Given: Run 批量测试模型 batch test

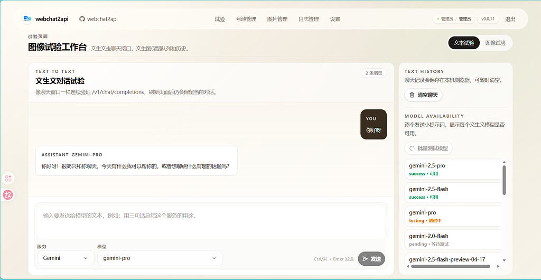Looking at the screenshot, I should pos(428,148).
